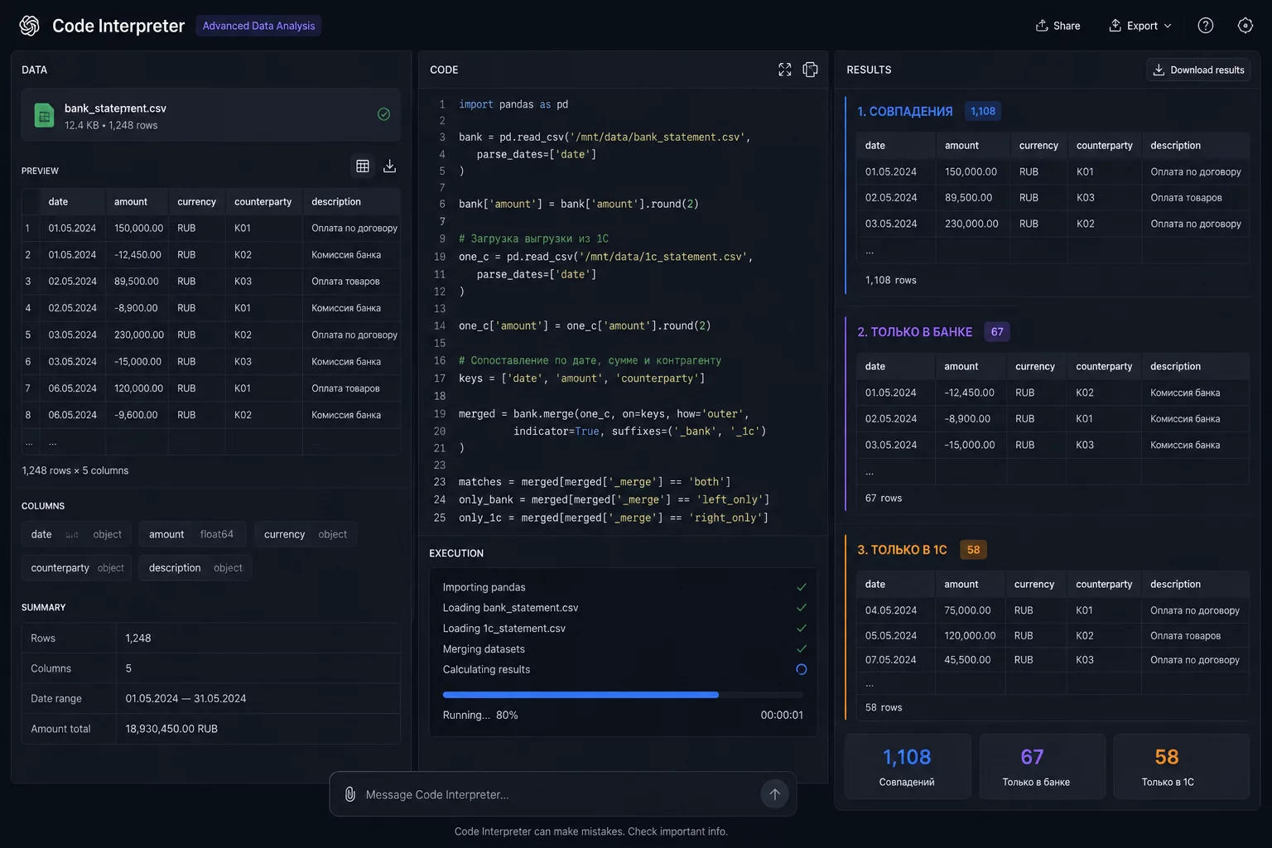Click 75,000.00 in ТОЛЬКО В 1С table
Image resolution: width=1272 pixels, height=848 pixels.
(x=967, y=610)
